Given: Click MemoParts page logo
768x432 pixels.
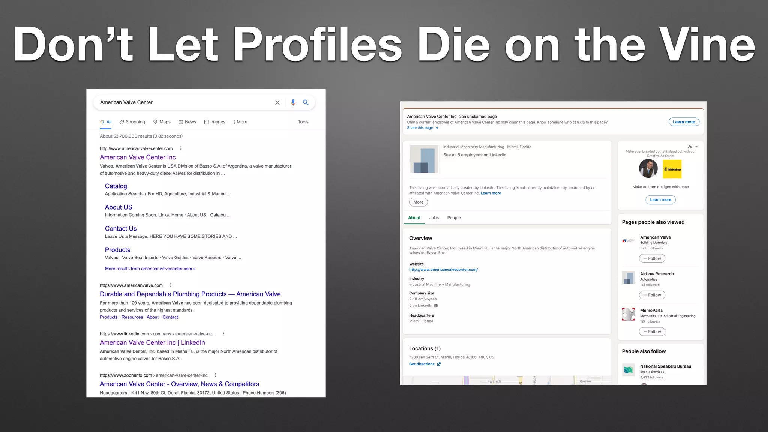Looking at the screenshot, I should click(x=628, y=314).
